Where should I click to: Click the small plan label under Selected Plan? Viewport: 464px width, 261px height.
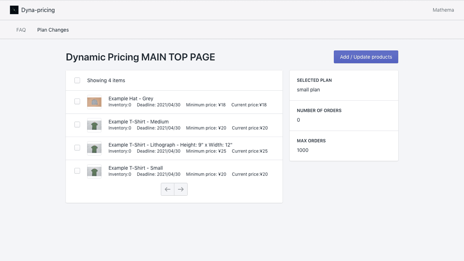tap(308, 90)
